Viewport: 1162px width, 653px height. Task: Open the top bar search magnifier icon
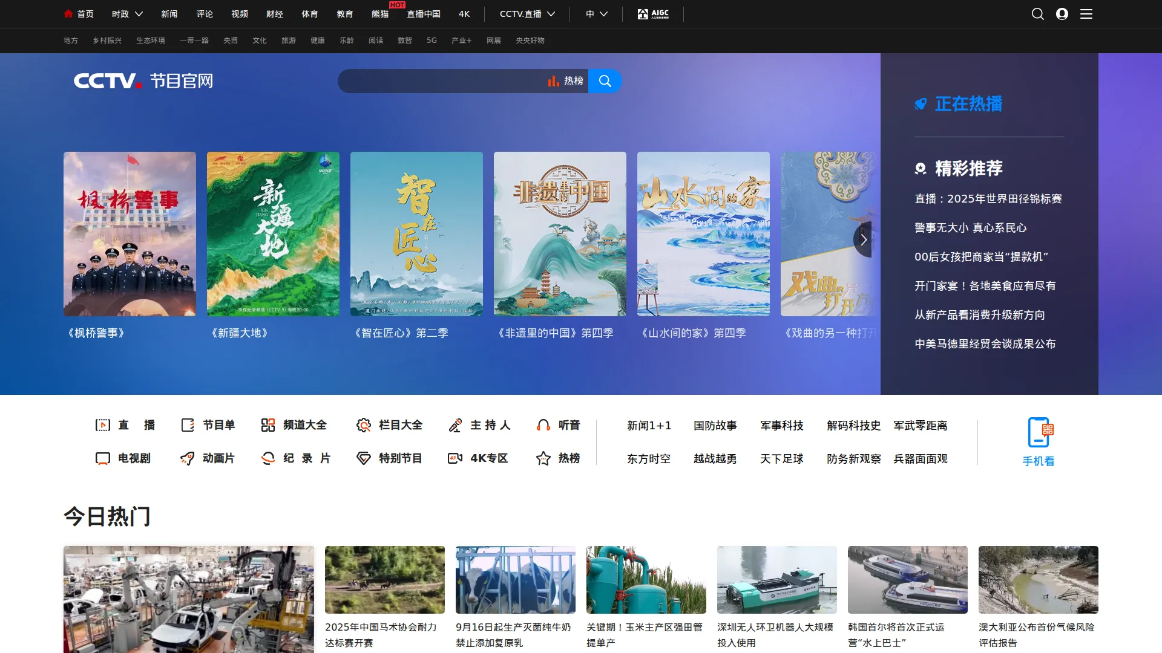[x=1037, y=14]
